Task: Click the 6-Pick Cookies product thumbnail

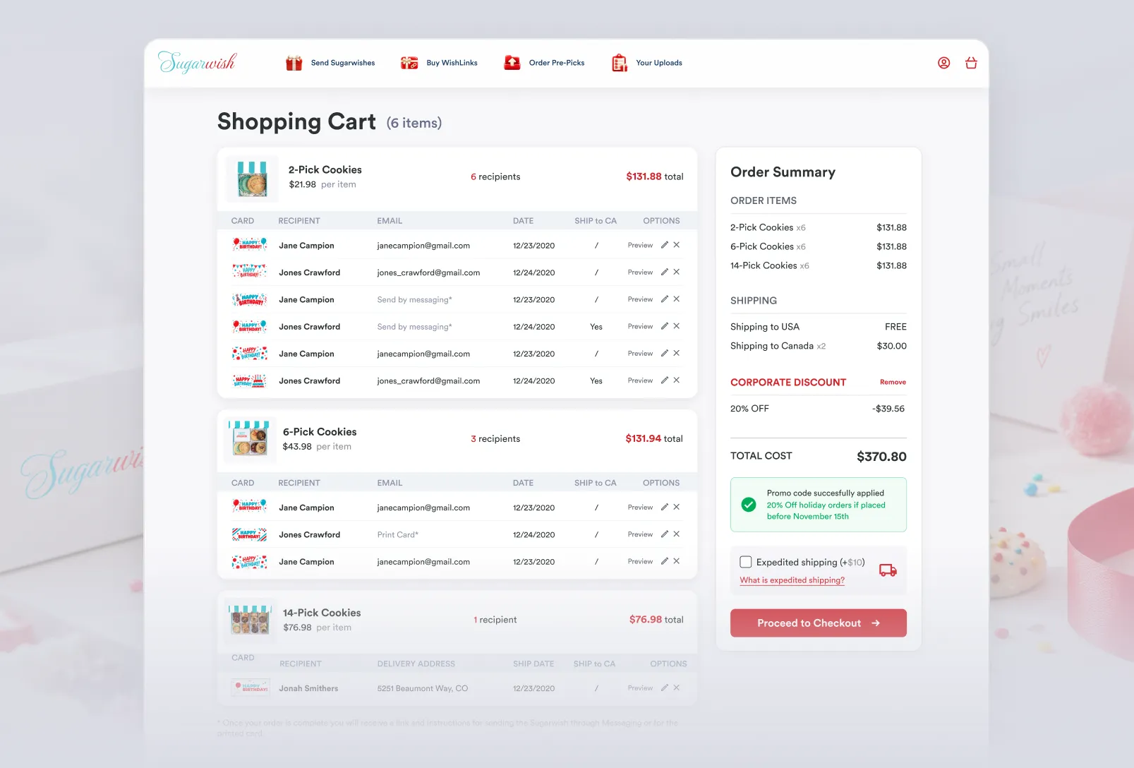Action: pos(251,440)
